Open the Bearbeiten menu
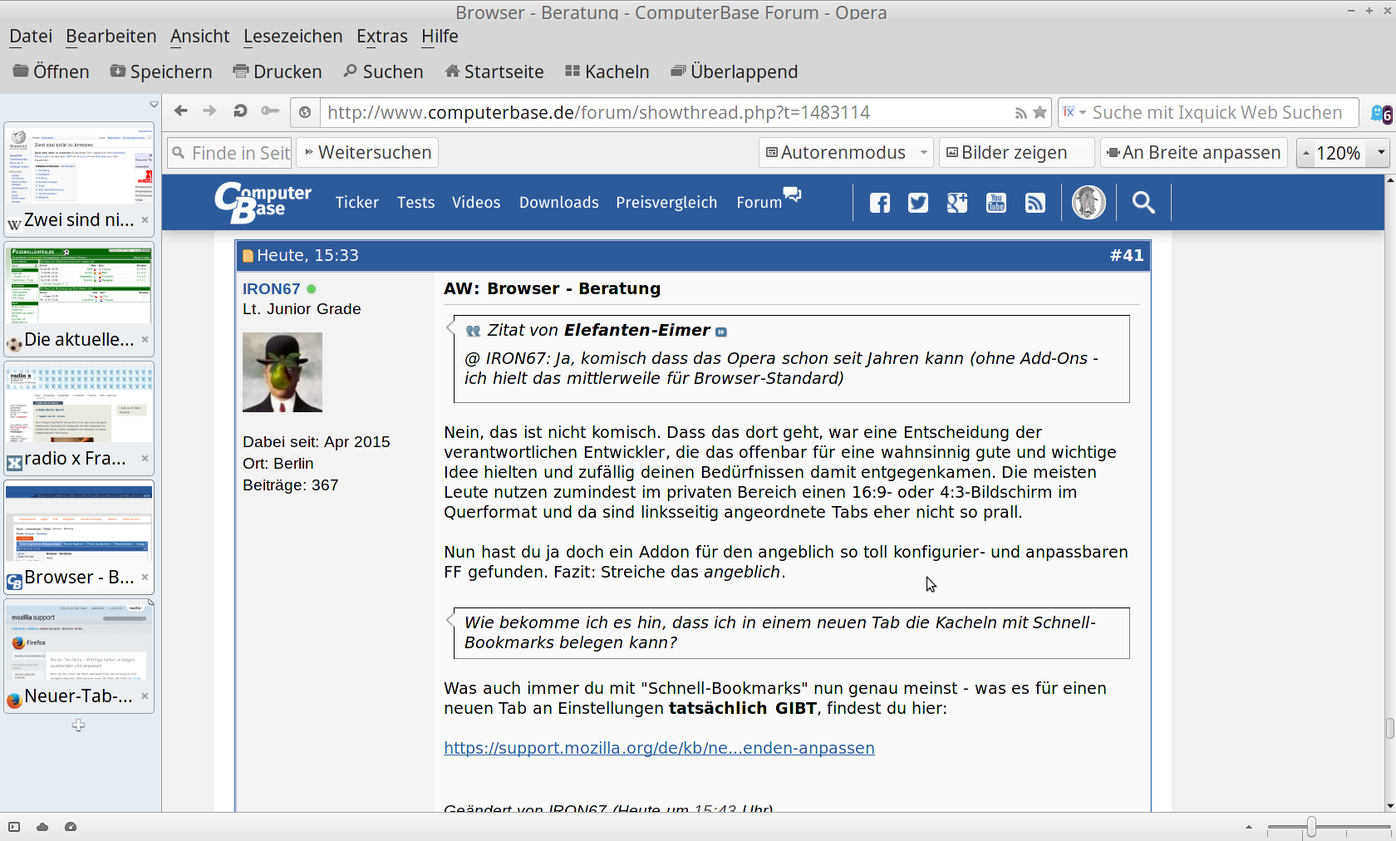This screenshot has height=841, width=1396. 111,37
